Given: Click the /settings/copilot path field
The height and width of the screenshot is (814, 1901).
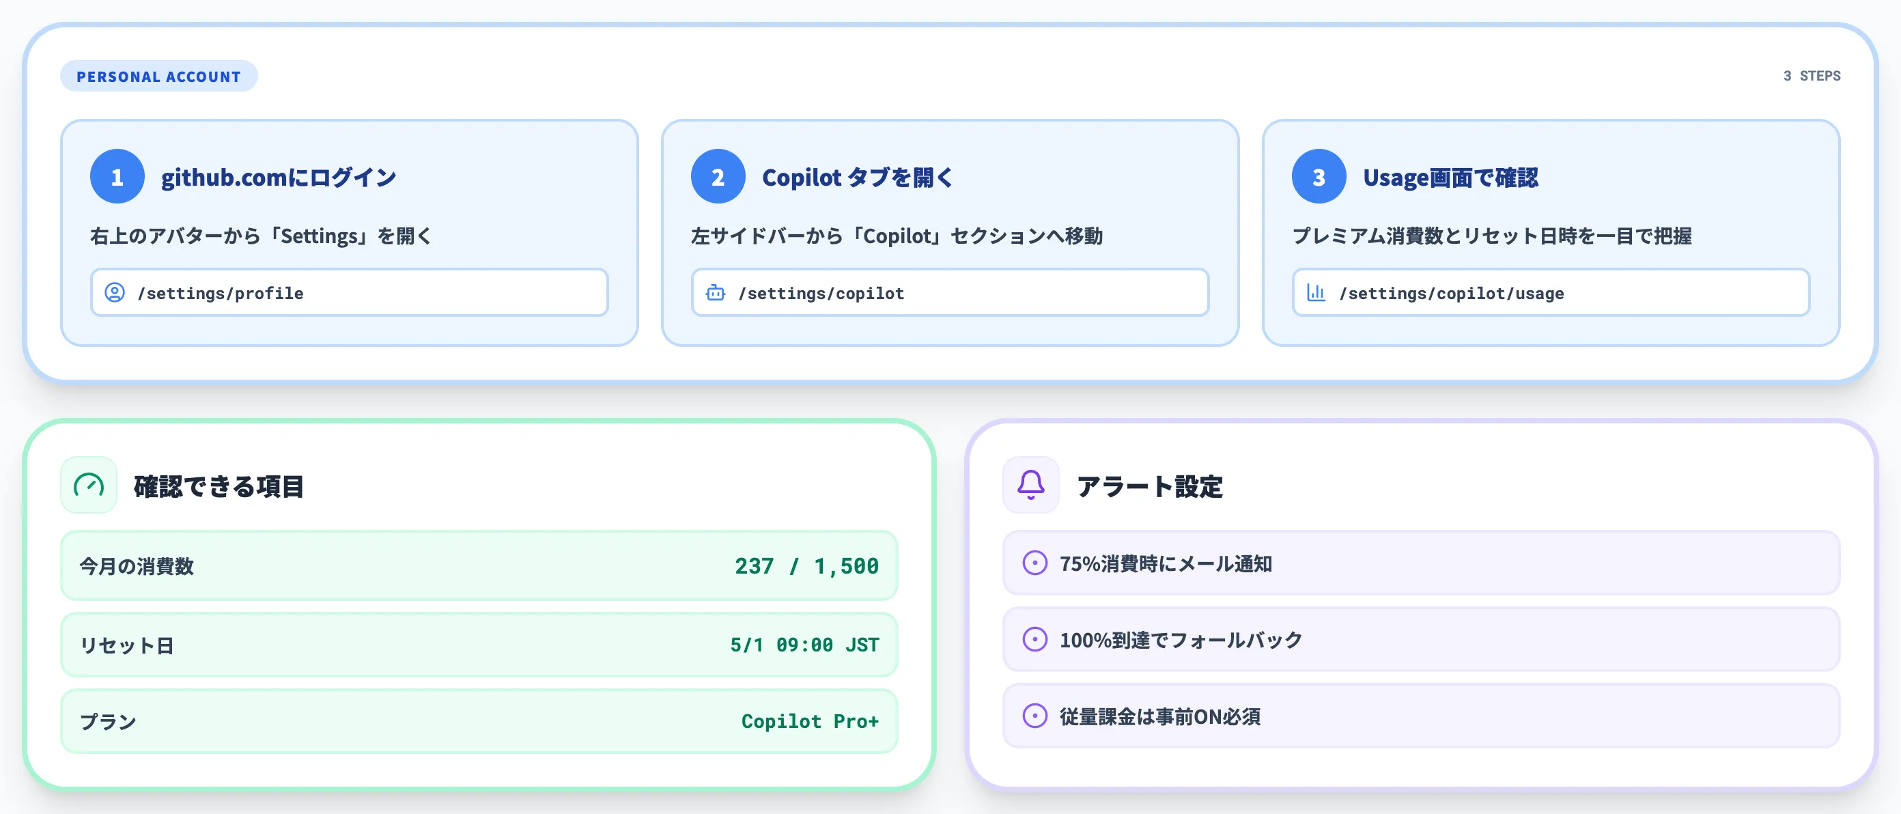Looking at the screenshot, I should coord(950,293).
